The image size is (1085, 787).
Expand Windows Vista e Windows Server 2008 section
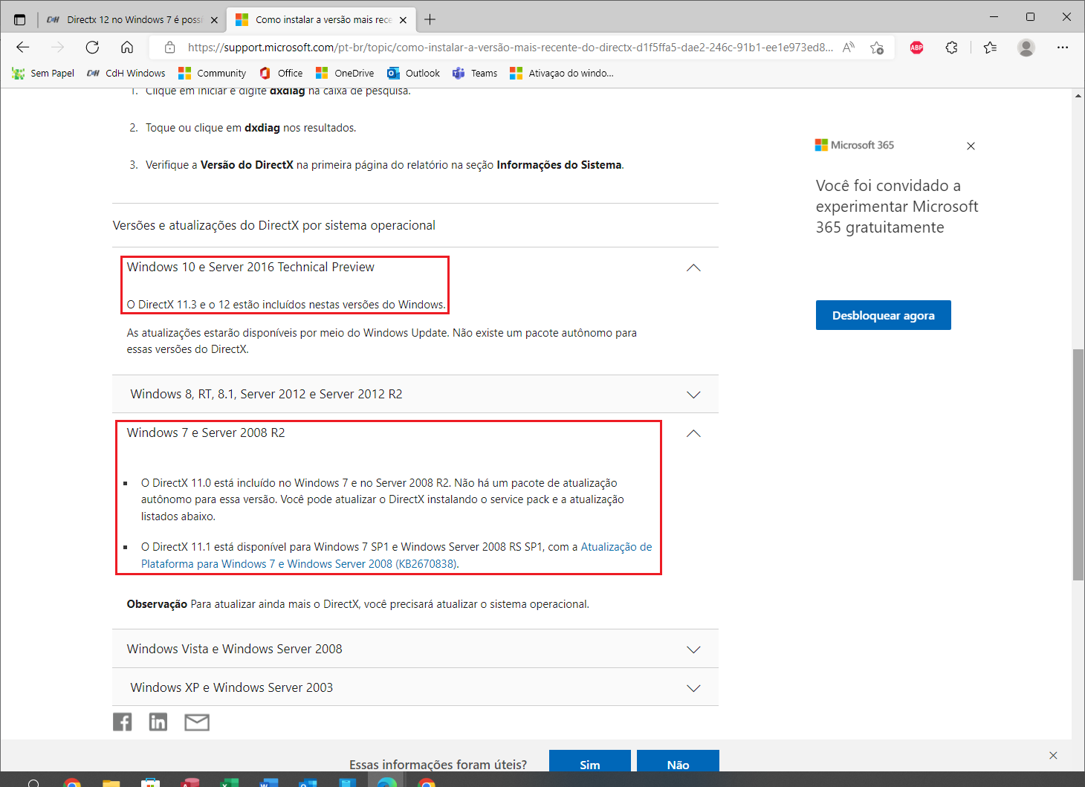pyautogui.click(x=415, y=649)
